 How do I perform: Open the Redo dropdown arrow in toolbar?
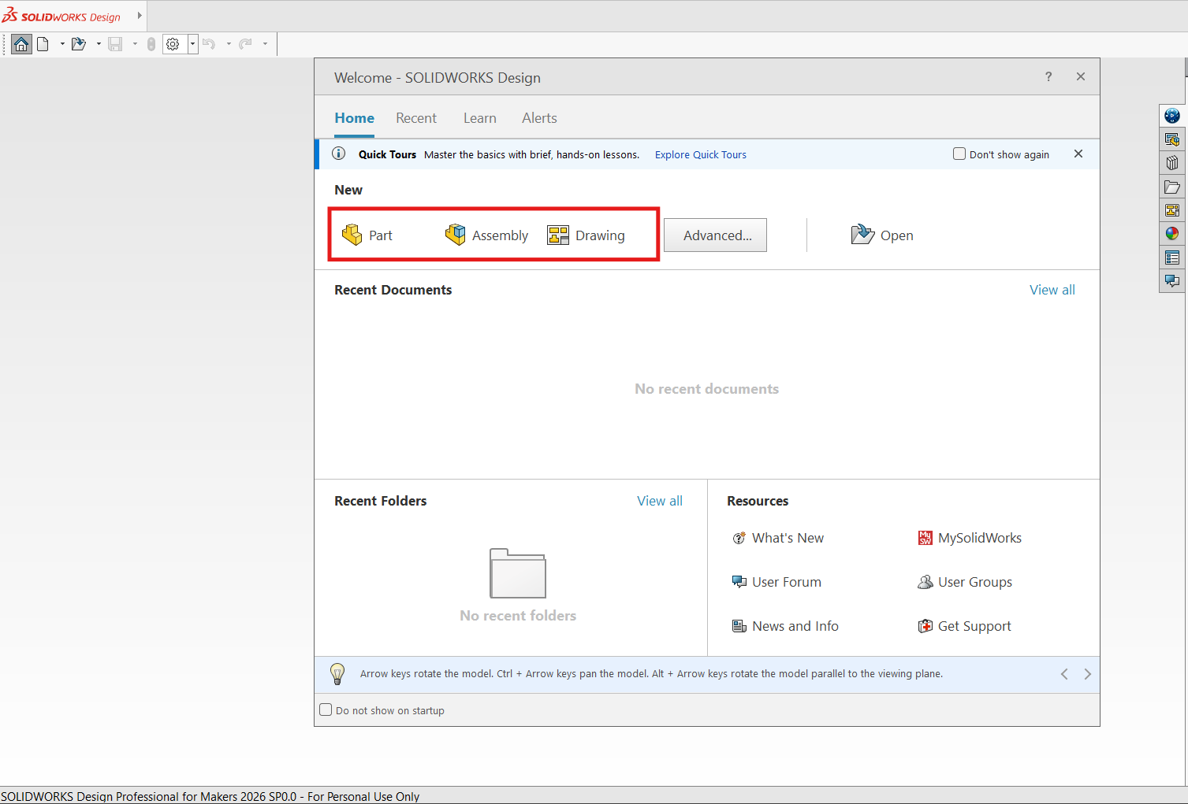pyautogui.click(x=265, y=44)
